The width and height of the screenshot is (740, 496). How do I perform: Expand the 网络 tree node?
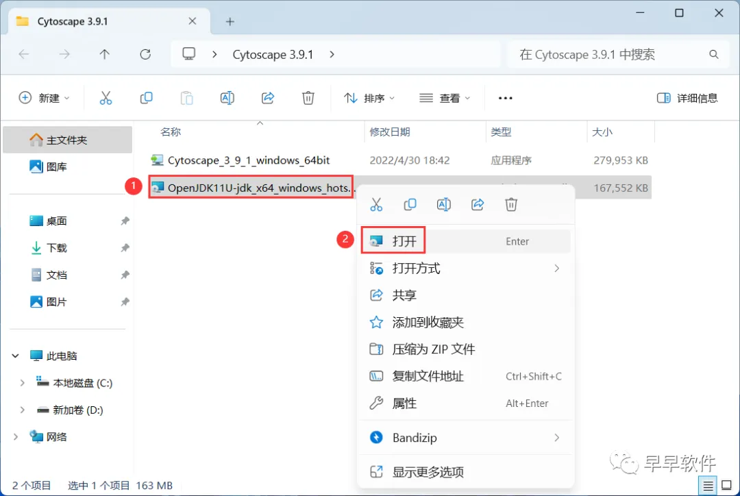16,436
